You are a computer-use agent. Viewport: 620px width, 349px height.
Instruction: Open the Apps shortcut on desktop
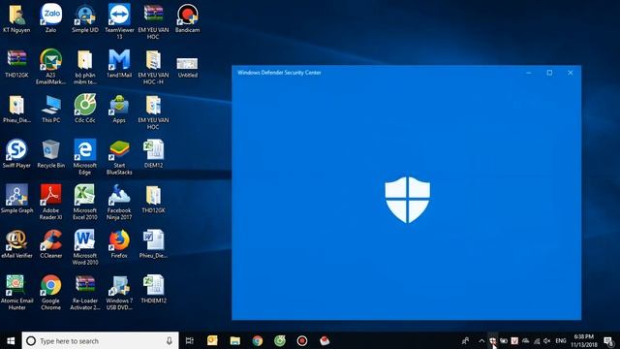[119, 109]
